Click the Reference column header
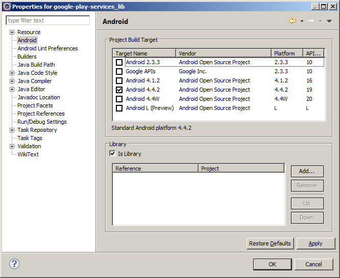 pos(156,169)
